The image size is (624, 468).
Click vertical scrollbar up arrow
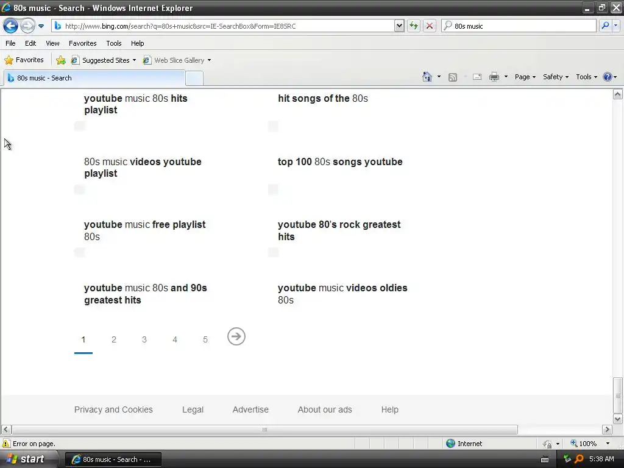[x=618, y=94]
